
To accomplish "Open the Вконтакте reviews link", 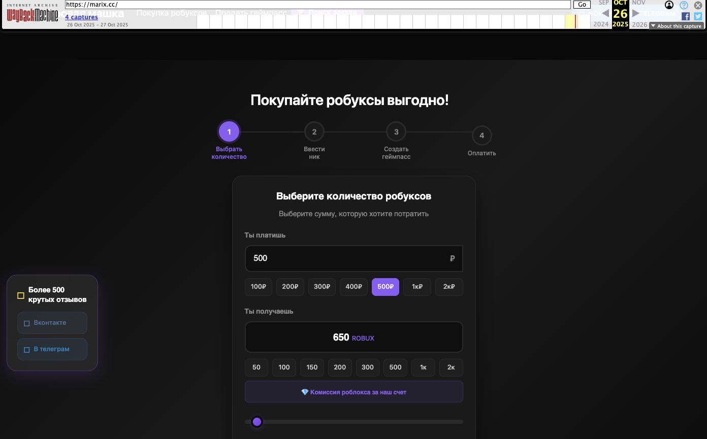I will (52, 323).
